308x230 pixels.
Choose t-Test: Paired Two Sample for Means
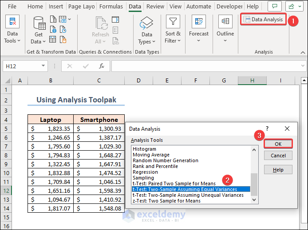pos(174,183)
